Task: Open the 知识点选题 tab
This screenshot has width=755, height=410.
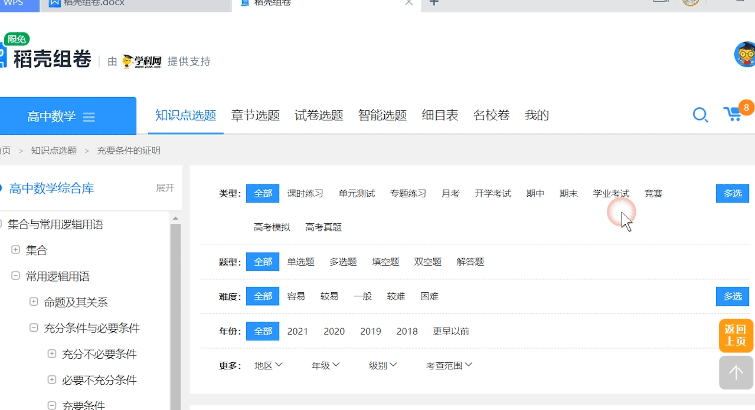Action: [186, 115]
